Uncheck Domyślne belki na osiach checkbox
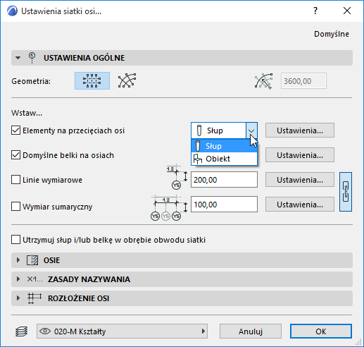Image resolution: width=364 pixels, height=347 pixels. (15, 155)
